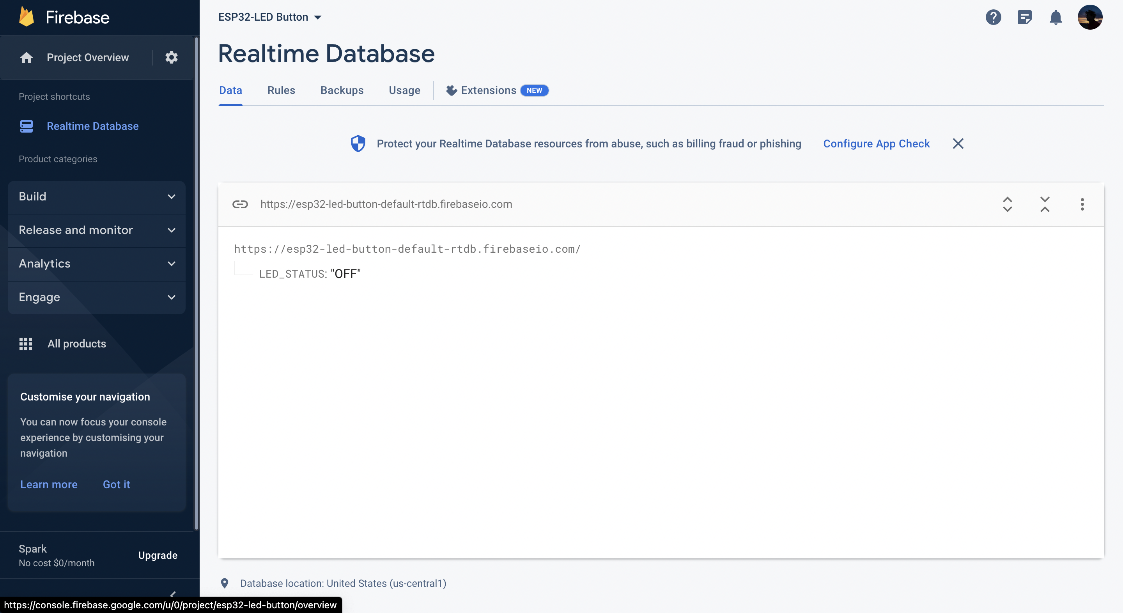Select the LED_STATUS "OFF" value
Viewport: 1123px width, 613px height.
pyautogui.click(x=346, y=274)
